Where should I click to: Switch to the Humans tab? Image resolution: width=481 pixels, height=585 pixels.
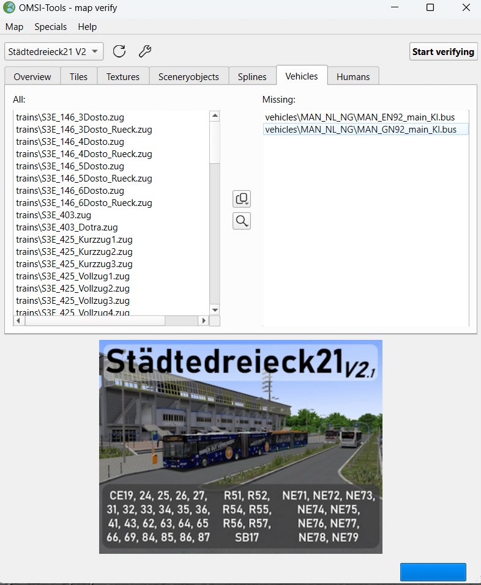click(353, 76)
